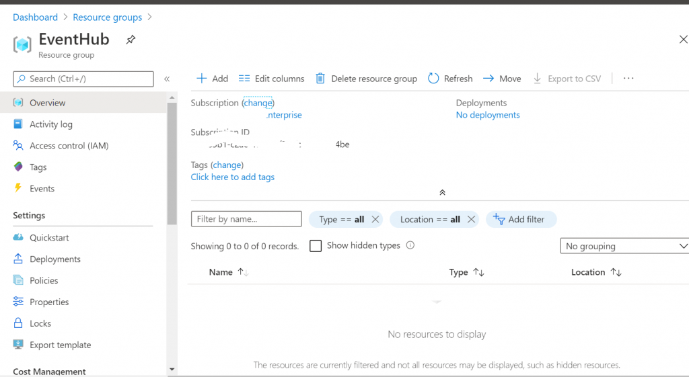The height and width of the screenshot is (377, 689).
Task: Click the Quickstart cloud icon
Action: pyautogui.click(x=18, y=237)
